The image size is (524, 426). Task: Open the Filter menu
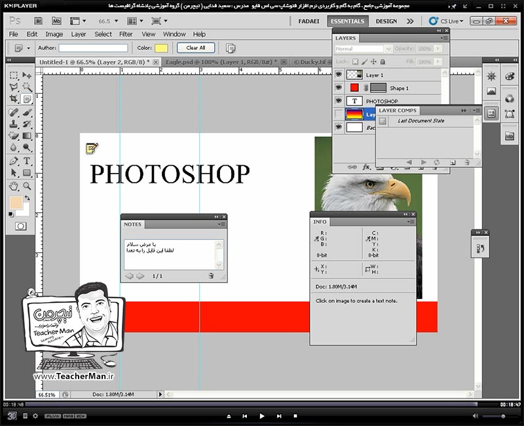point(126,34)
